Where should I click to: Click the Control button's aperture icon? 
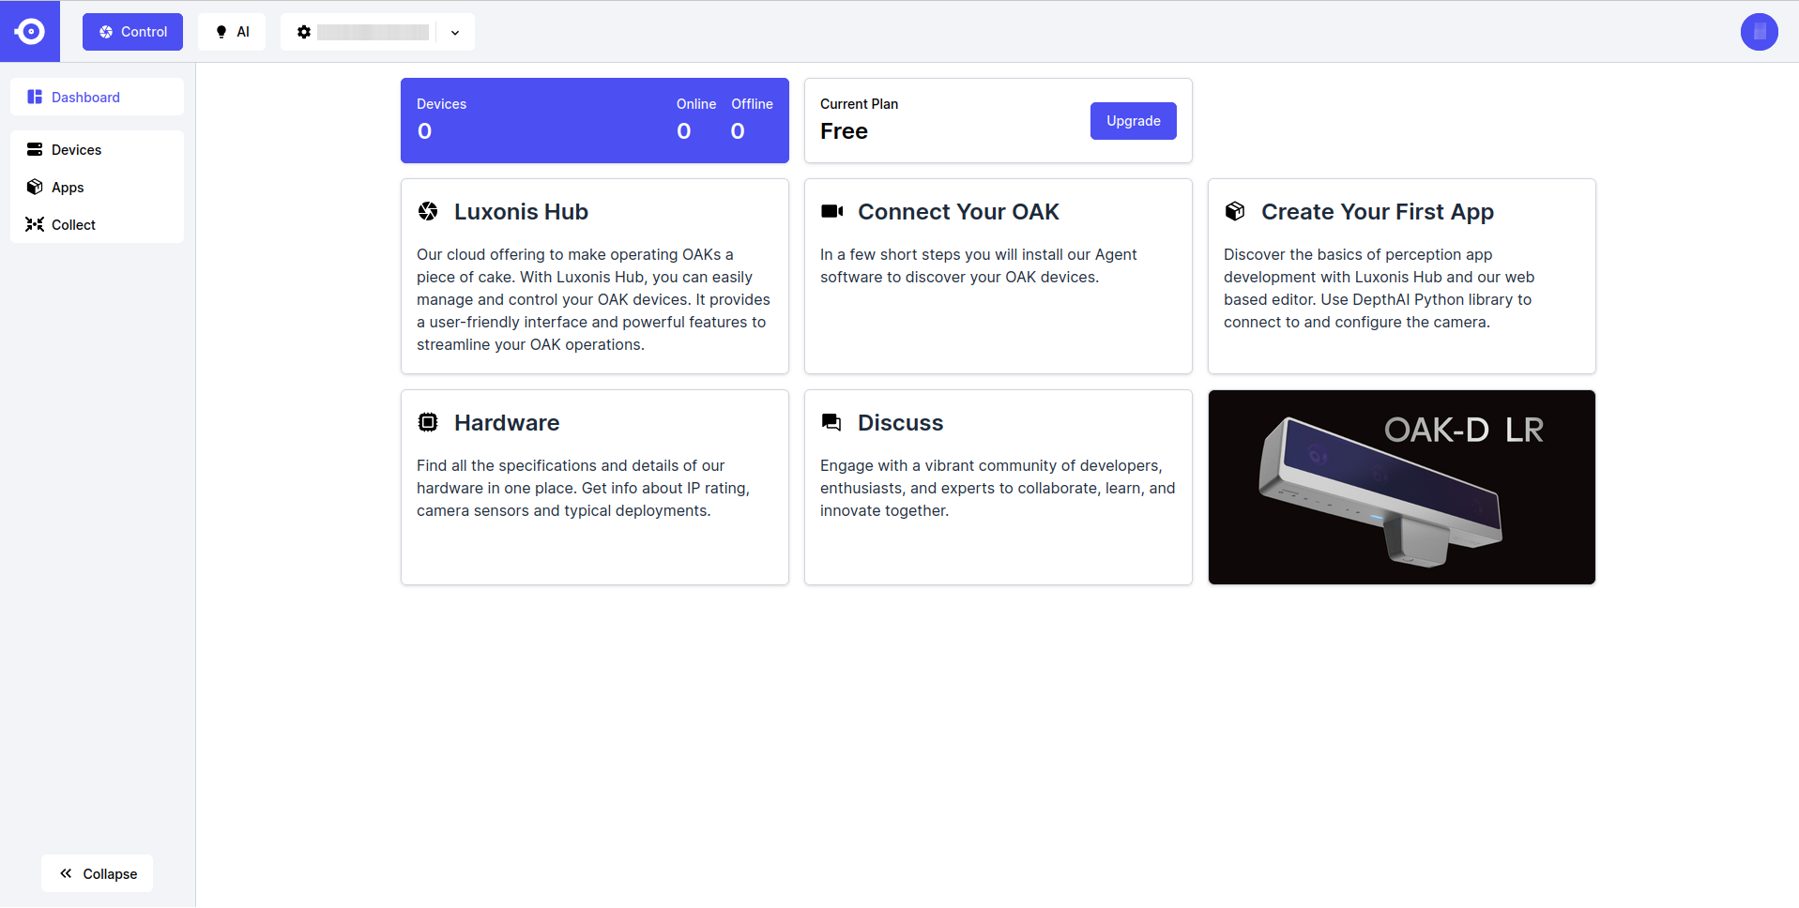pos(106,32)
